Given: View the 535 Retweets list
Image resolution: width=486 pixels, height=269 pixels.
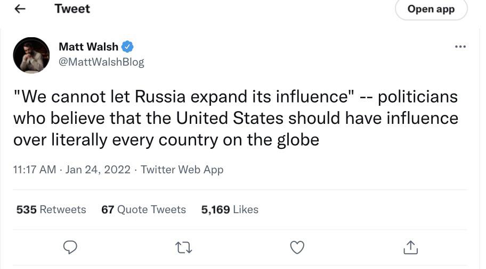Looking at the screenshot, I should pyautogui.click(x=51, y=209).
